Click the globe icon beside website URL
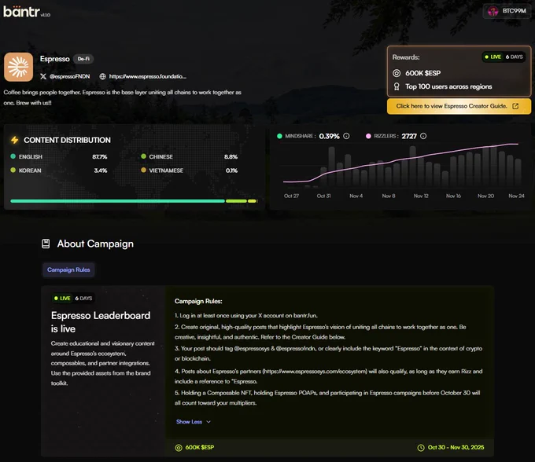This screenshot has height=462, width=535. (102, 76)
